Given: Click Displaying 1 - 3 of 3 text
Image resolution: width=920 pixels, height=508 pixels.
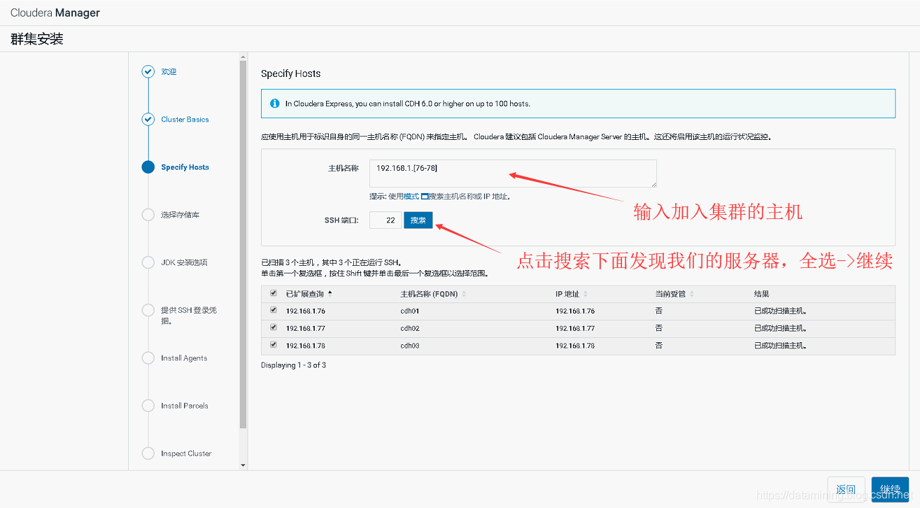Looking at the screenshot, I should (293, 365).
